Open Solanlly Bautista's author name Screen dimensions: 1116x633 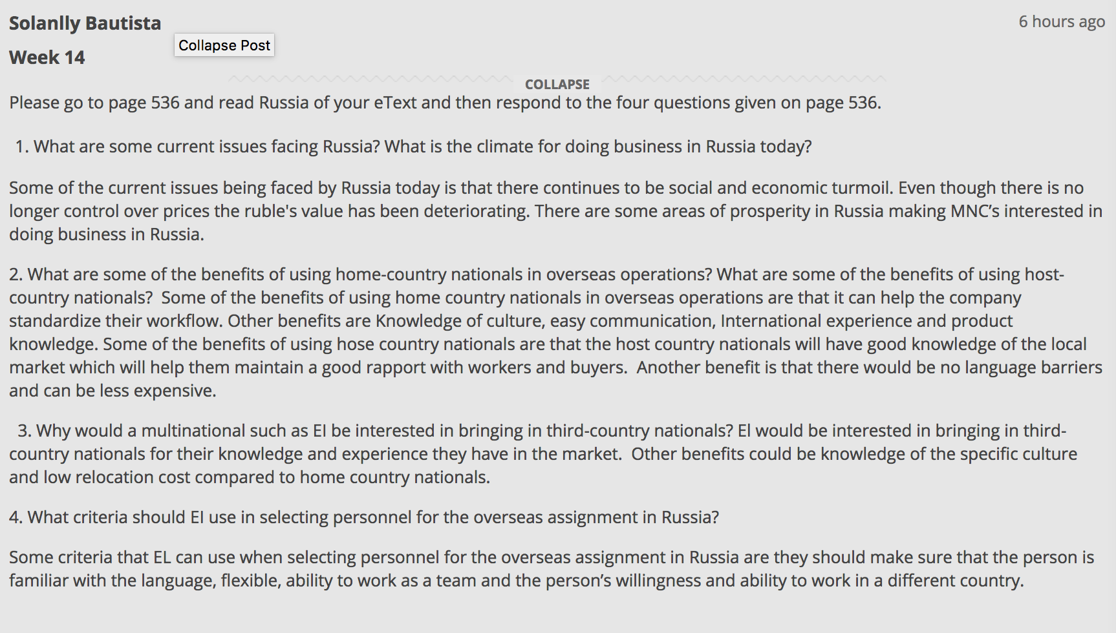point(85,23)
